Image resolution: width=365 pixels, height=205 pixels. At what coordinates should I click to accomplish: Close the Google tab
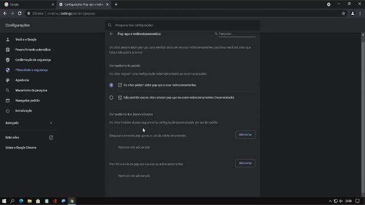[x=53, y=5]
